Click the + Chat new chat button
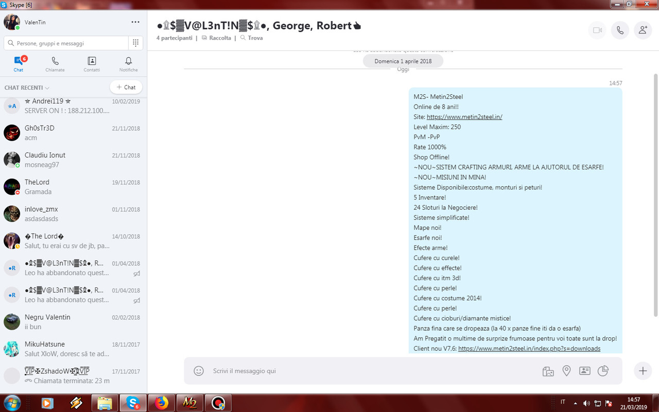 (x=126, y=87)
